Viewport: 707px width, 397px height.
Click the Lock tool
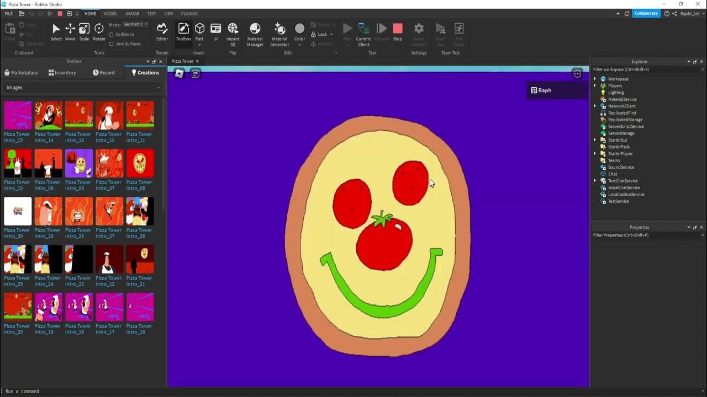322,34
